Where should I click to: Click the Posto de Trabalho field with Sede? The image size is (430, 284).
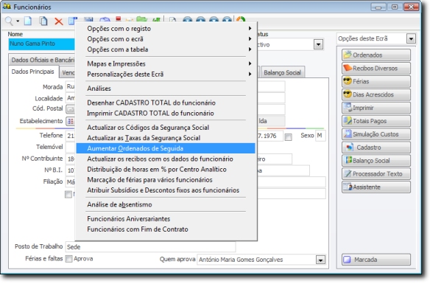(150, 246)
